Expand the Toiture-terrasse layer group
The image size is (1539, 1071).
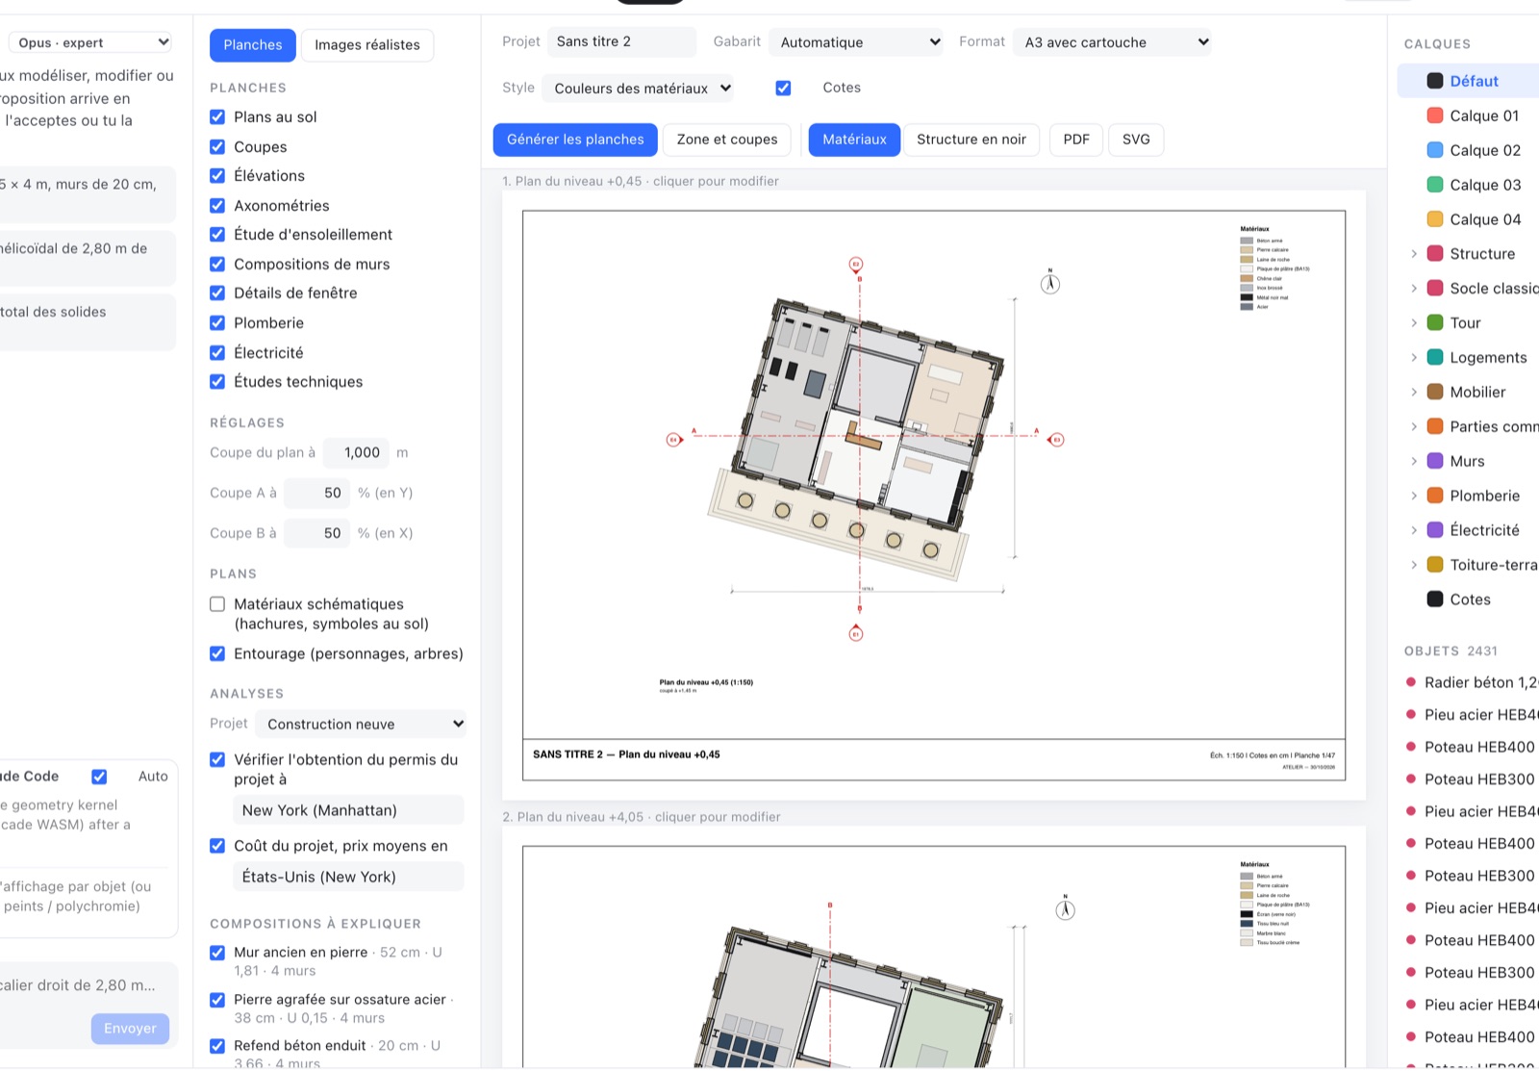1414,565
